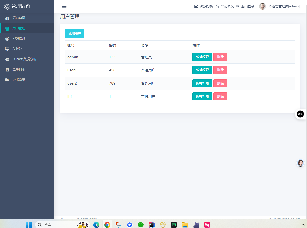Click the blue circular app taskbar icon

[130, 225]
